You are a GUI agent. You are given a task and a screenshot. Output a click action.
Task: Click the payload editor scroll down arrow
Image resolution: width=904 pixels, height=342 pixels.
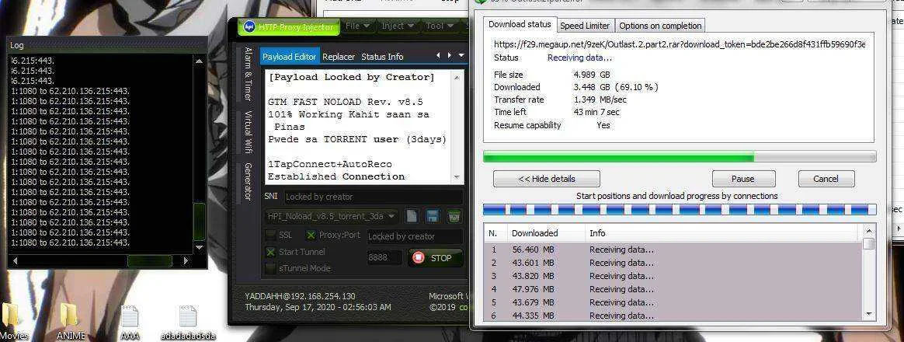pyautogui.click(x=457, y=178)
